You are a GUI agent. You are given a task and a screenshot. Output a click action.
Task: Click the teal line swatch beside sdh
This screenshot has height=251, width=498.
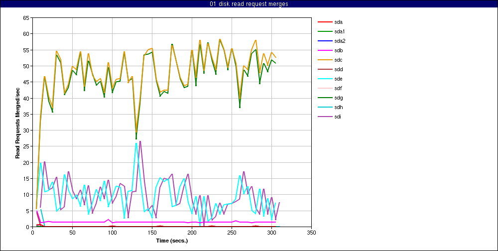[x=324, y=107]
